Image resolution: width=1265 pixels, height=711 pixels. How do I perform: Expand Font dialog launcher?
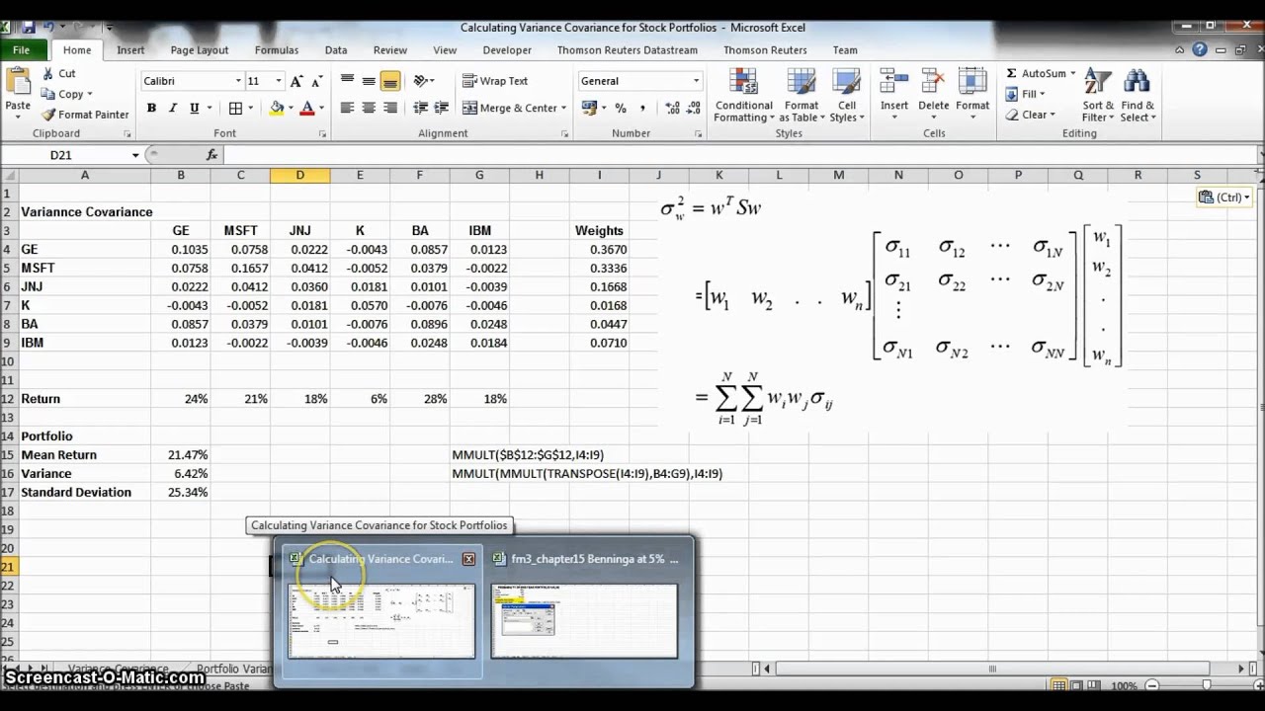pyautogui.click(x=322, y=133)
